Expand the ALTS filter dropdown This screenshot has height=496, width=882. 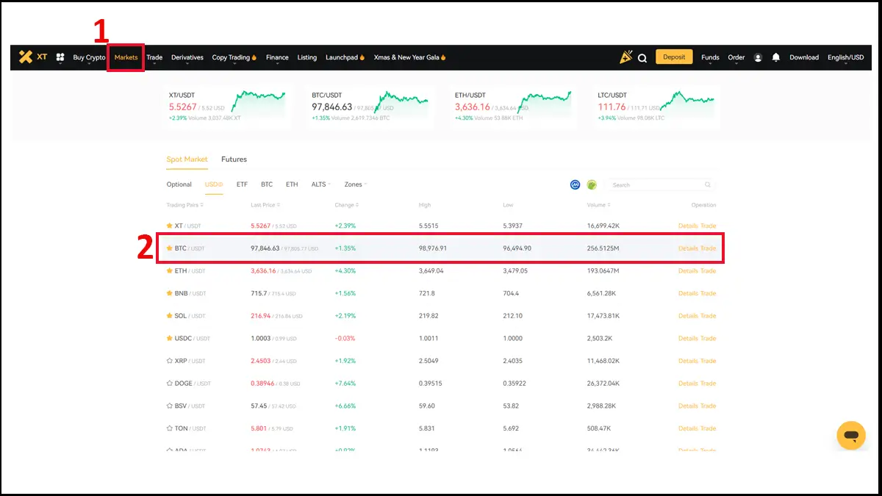(x=321, y=184)
